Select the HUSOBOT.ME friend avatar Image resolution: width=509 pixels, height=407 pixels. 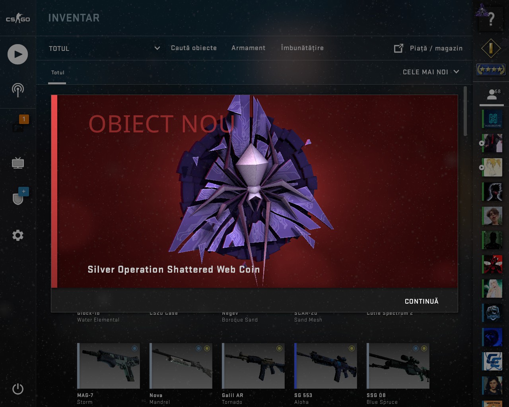[x=492, y=119]
